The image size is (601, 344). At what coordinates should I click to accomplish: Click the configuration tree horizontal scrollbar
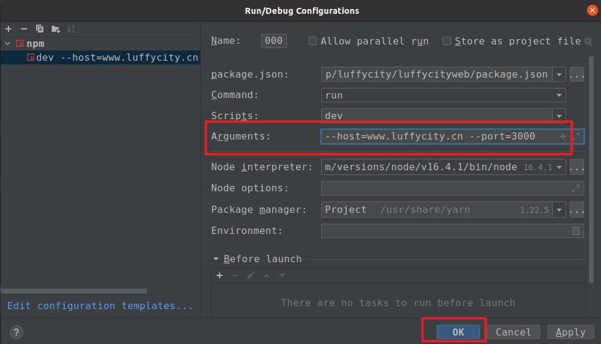[x=74, y=291]
